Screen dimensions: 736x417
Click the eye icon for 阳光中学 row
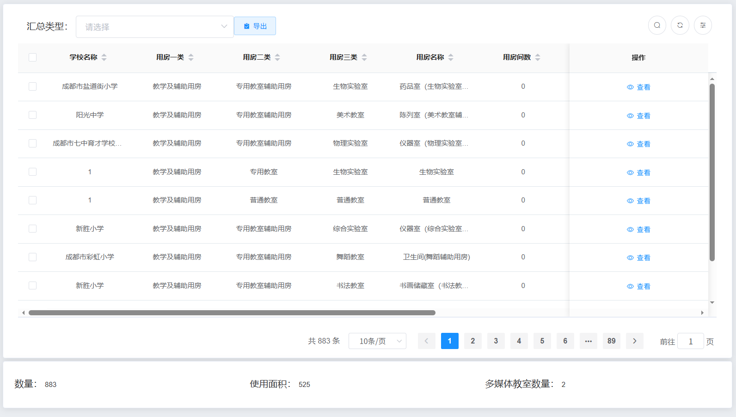coord(630,116)
